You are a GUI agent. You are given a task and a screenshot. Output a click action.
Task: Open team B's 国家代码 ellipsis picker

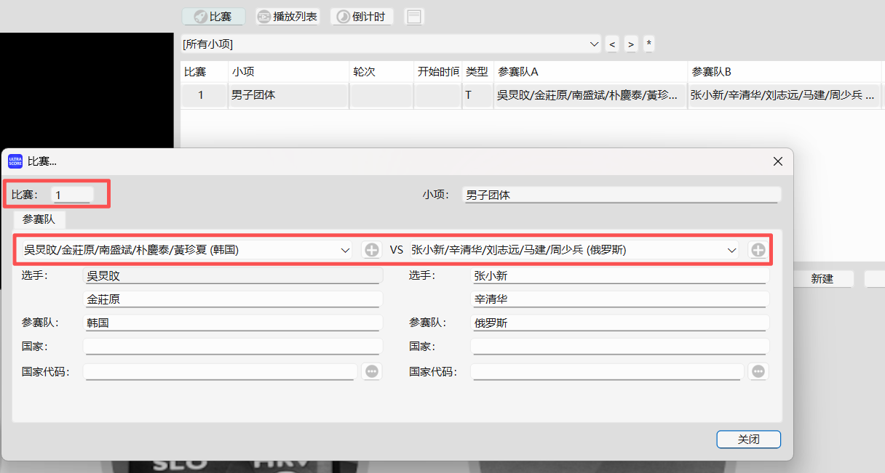pyautogui.click(x=758, y=371)
